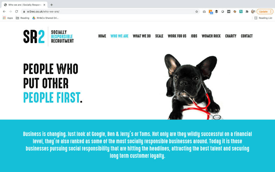Click the Update button in Chrome
The image size is (275, 172).
[265, 12]
